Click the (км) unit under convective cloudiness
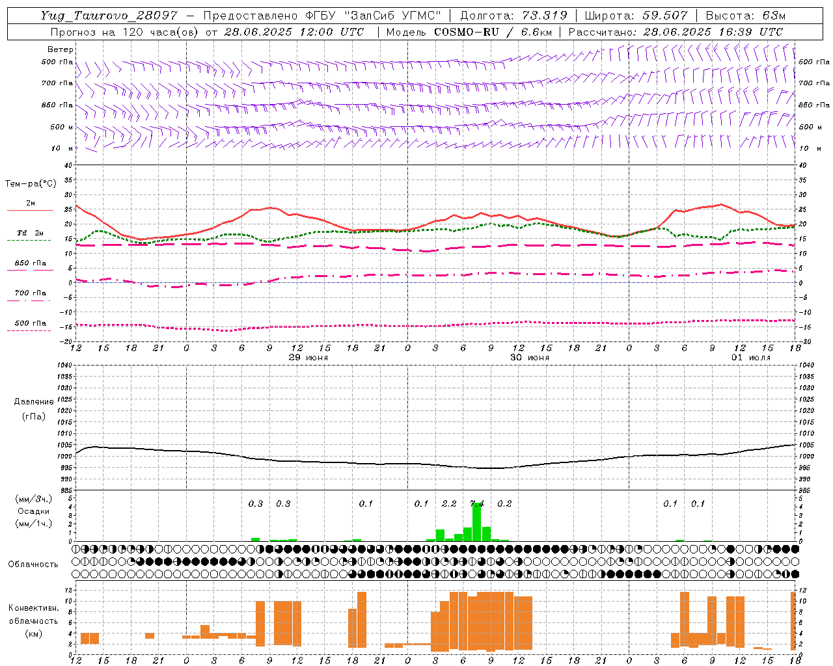833x666 pixels. [33, 633]
